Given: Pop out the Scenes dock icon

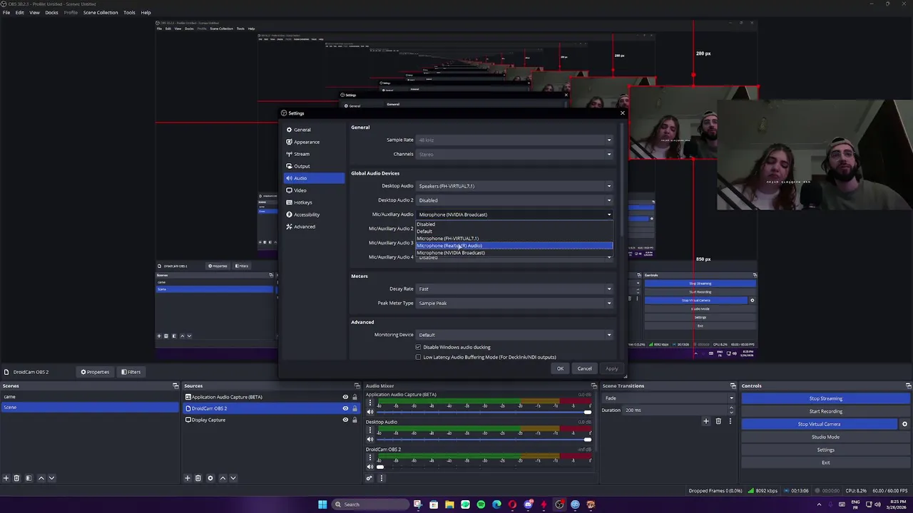Looking at the screenshot, I should tap(175, 385).
